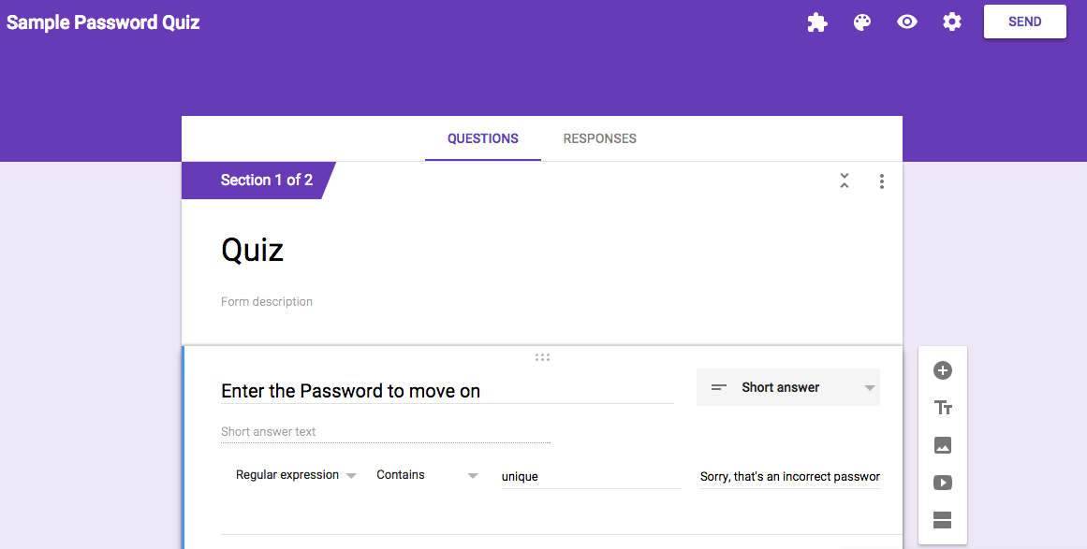The height and width of the screenshot is (549, 1087).
Task: Open the add-ons puzzle piece icon
Action: (x=817, y=22)
